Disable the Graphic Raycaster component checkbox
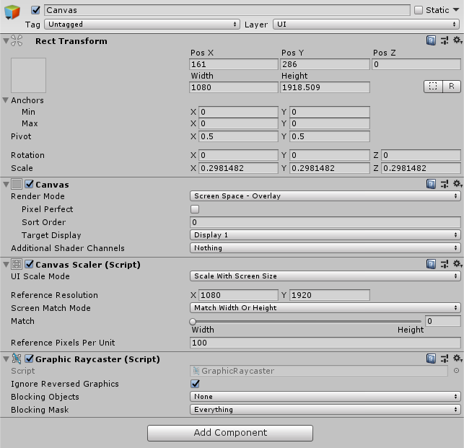This screenshot has height=448, width=464. (x=29, y=359)
